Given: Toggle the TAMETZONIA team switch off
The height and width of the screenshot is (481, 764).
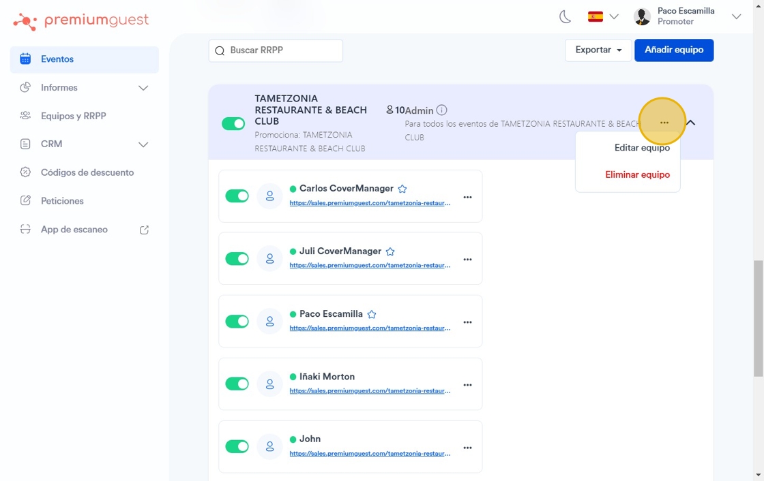Looking at the screenshot, I should 233,123.
